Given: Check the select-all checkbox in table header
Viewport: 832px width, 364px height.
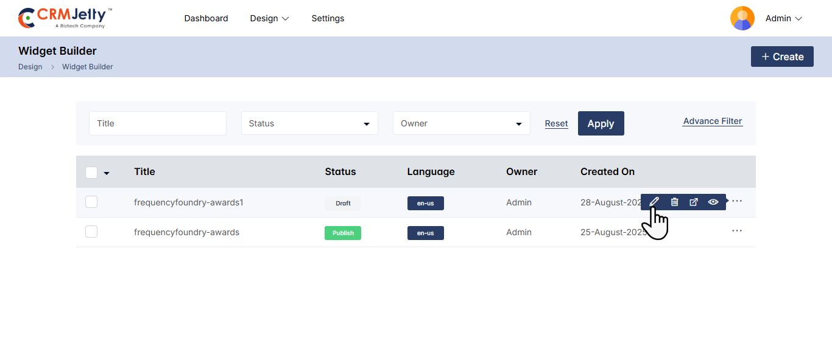Looking at the screenshot, I should coord(91,173).
